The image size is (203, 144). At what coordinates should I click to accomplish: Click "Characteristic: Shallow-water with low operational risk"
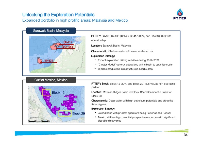(x=122, y=51)
